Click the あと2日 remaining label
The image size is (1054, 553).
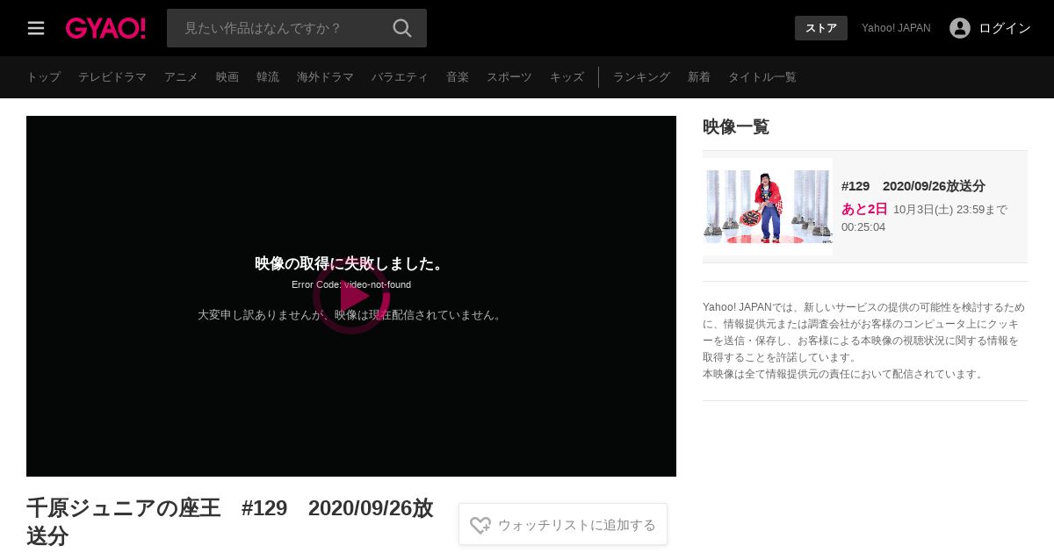[x=864, y=209]
